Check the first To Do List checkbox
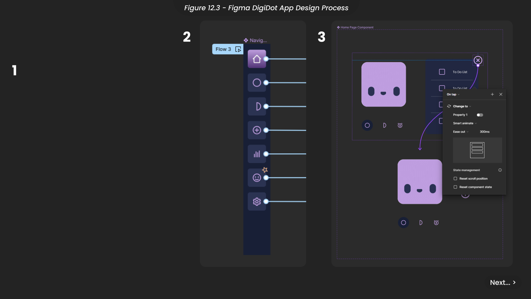Viewport: 531px width, 299px height. click(x=442, y=72)
